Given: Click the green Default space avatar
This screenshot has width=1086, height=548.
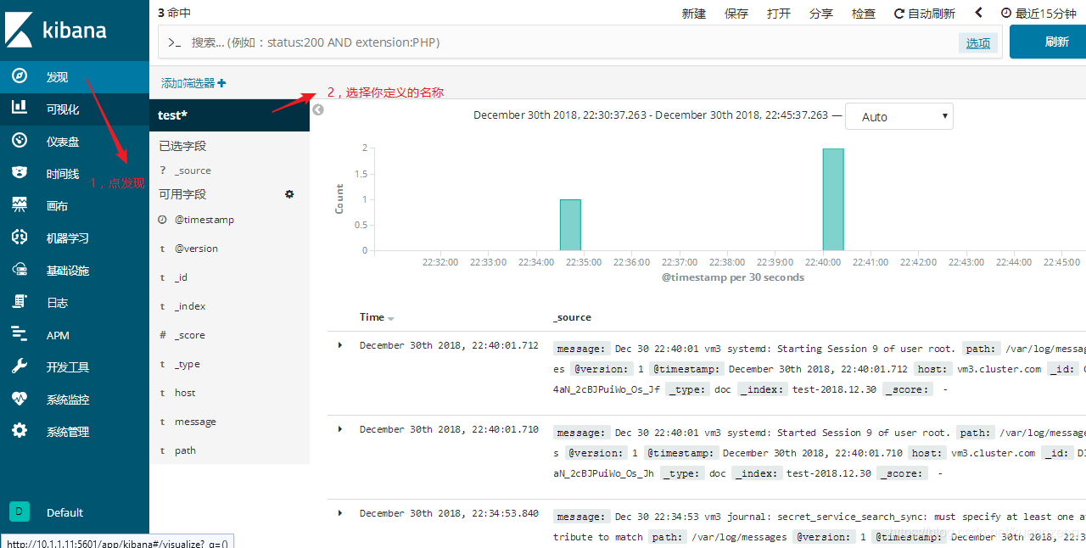Looking at the screenshot, I should 20,511.
